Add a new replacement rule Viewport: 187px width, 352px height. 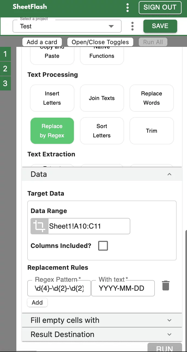(37, 302)
